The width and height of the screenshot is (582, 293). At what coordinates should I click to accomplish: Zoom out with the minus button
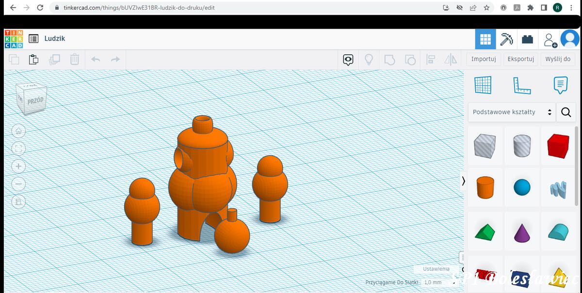tap(18, 184)
